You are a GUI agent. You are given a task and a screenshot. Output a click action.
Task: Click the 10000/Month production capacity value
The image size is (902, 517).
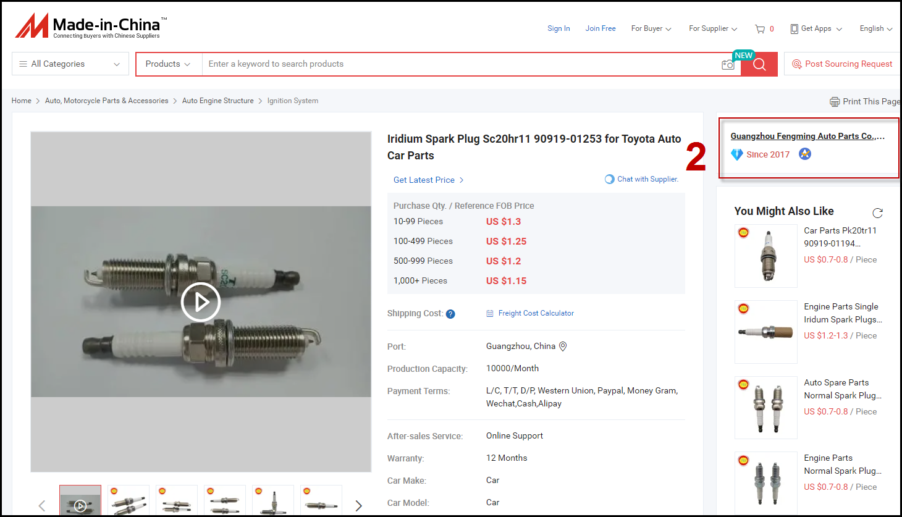(x=512, y=369)
